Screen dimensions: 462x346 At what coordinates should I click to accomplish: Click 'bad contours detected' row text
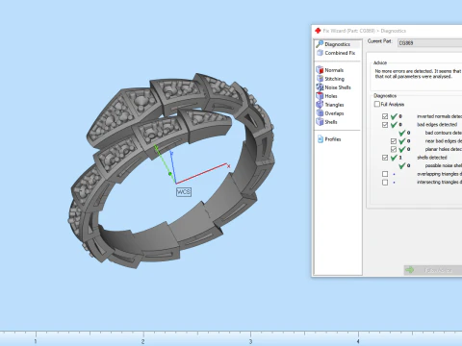click(x=444, y=133)
